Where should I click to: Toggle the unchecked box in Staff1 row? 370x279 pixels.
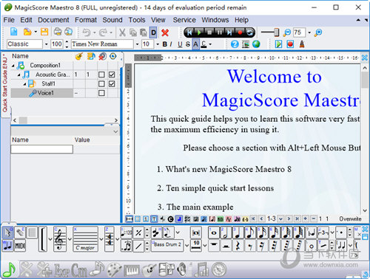(101, 84)
